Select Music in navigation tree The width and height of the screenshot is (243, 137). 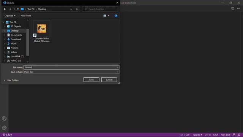coord(14,43)
